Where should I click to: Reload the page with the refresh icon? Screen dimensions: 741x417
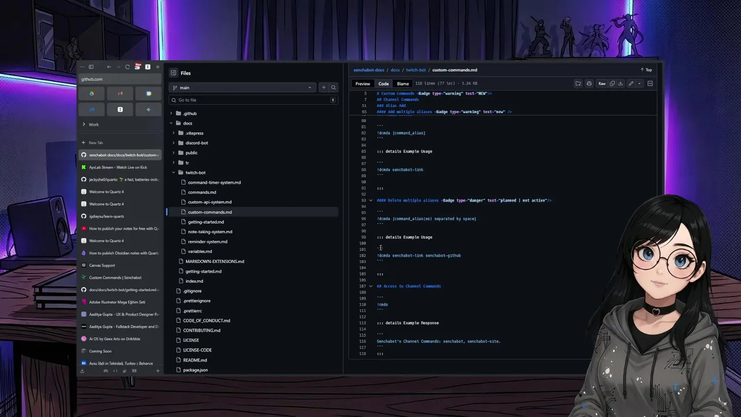click(x=127, y=67)
